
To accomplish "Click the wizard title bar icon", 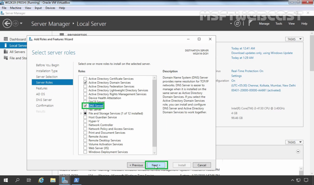I will [x=31, y=39].
